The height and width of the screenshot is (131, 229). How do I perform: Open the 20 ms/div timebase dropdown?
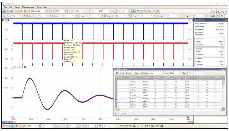point(38,11)
